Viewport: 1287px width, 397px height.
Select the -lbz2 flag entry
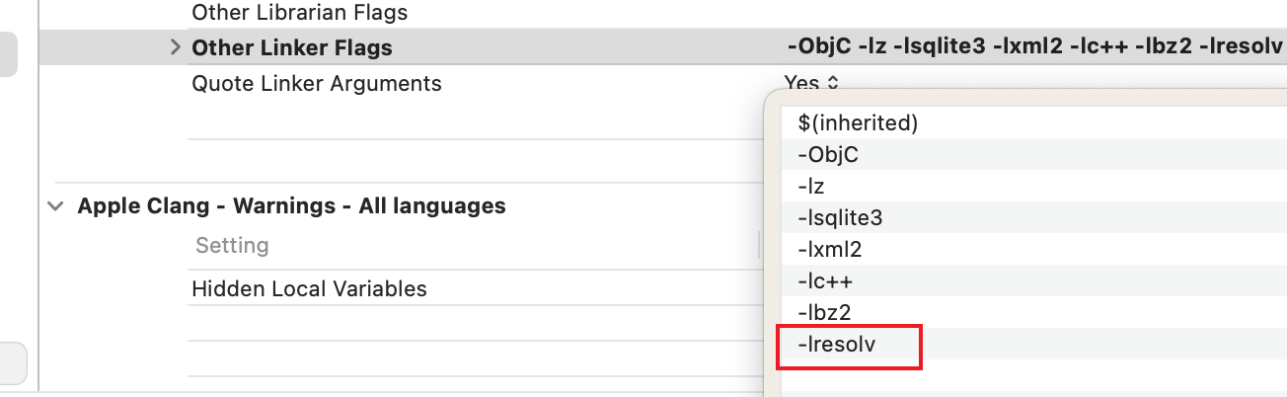tap(824, 312)
